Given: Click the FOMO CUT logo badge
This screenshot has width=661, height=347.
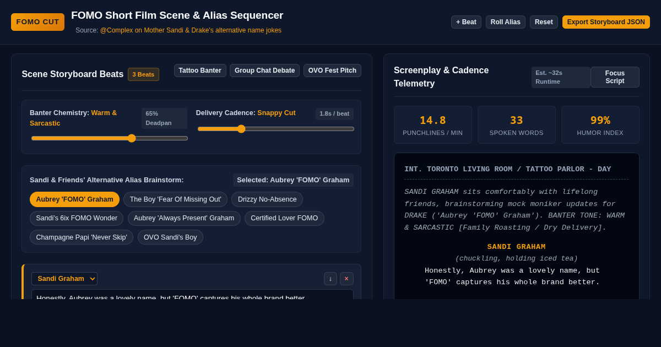Looking at the screenshot, I should [37, 22].
